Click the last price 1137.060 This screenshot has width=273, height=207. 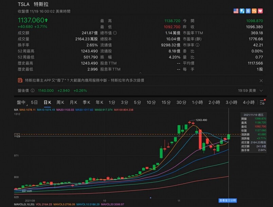[31, 20]
